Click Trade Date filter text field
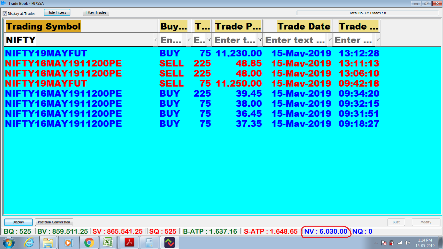The height and width of the screenshot is (249, 443). (x=295, y=40)
